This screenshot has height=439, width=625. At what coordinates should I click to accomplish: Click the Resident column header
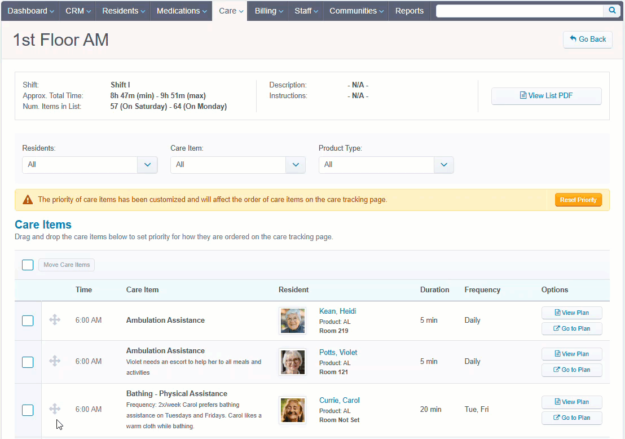pos(293,290)
